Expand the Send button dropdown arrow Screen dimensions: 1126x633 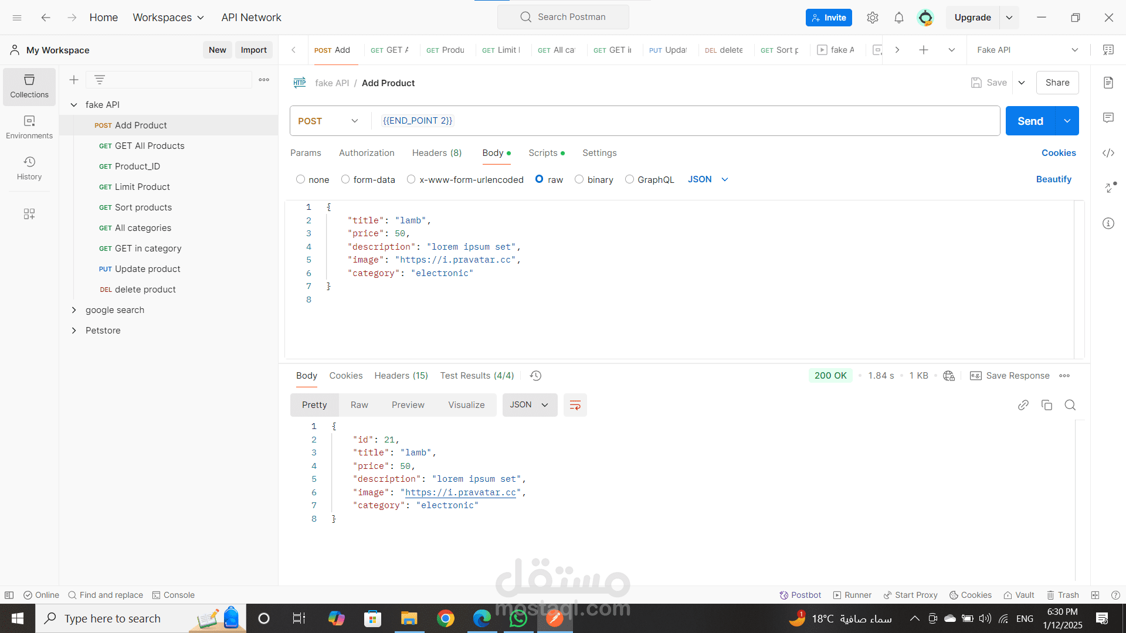[x=1068, y=121]
